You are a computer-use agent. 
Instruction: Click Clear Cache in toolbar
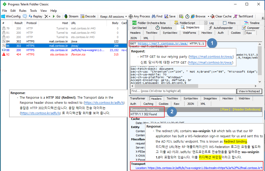(221, 16)
